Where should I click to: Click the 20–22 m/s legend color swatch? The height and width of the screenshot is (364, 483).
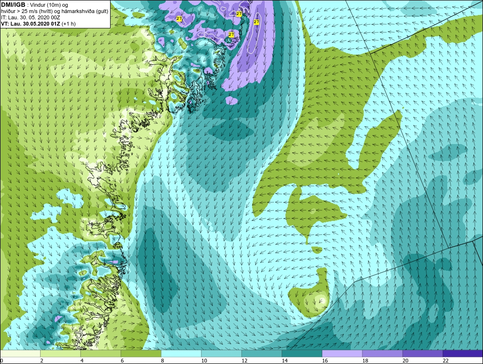tap(423, 353)
